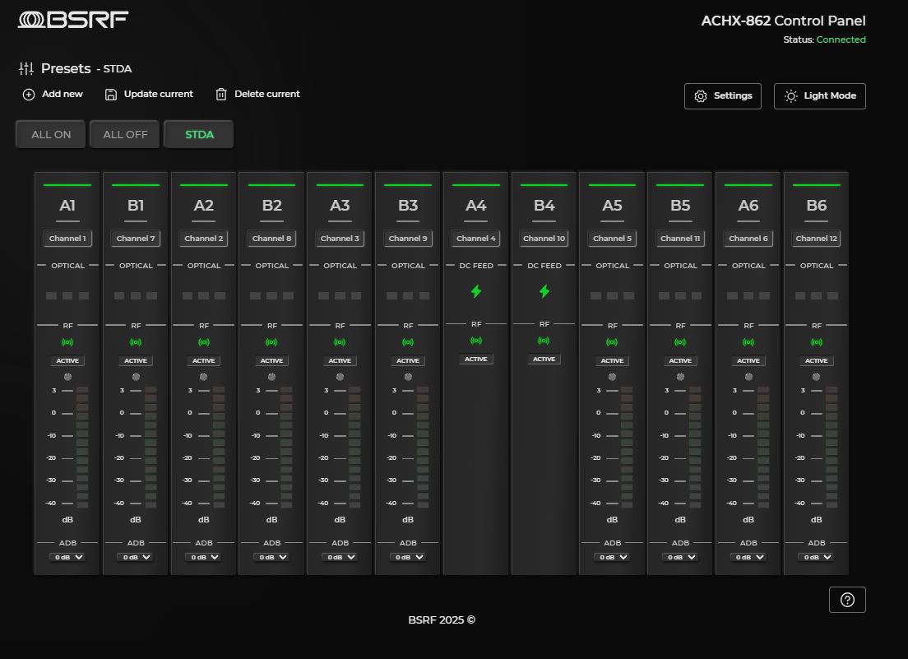Click the Channel 12 label button

817,239
